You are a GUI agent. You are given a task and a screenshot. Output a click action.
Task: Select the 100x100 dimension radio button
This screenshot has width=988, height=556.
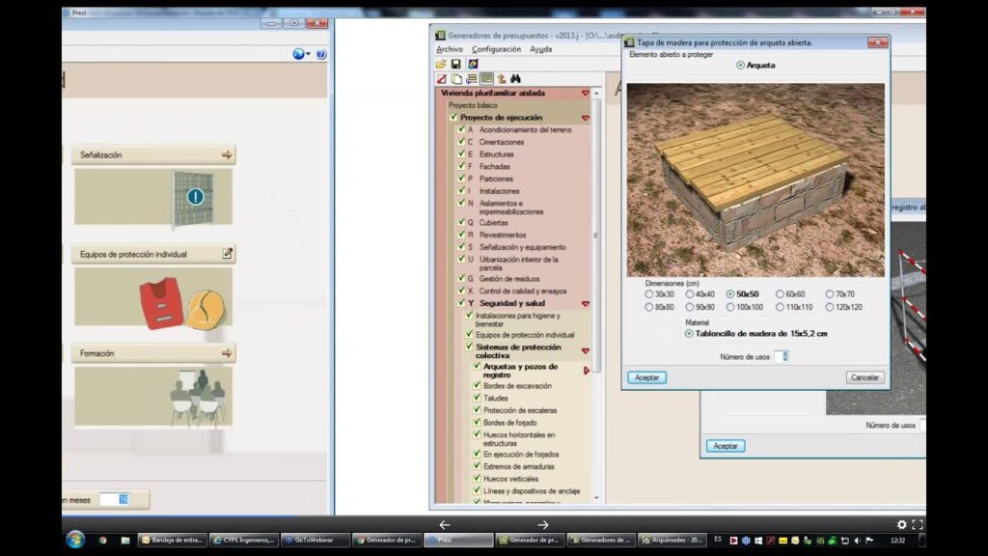730,307
